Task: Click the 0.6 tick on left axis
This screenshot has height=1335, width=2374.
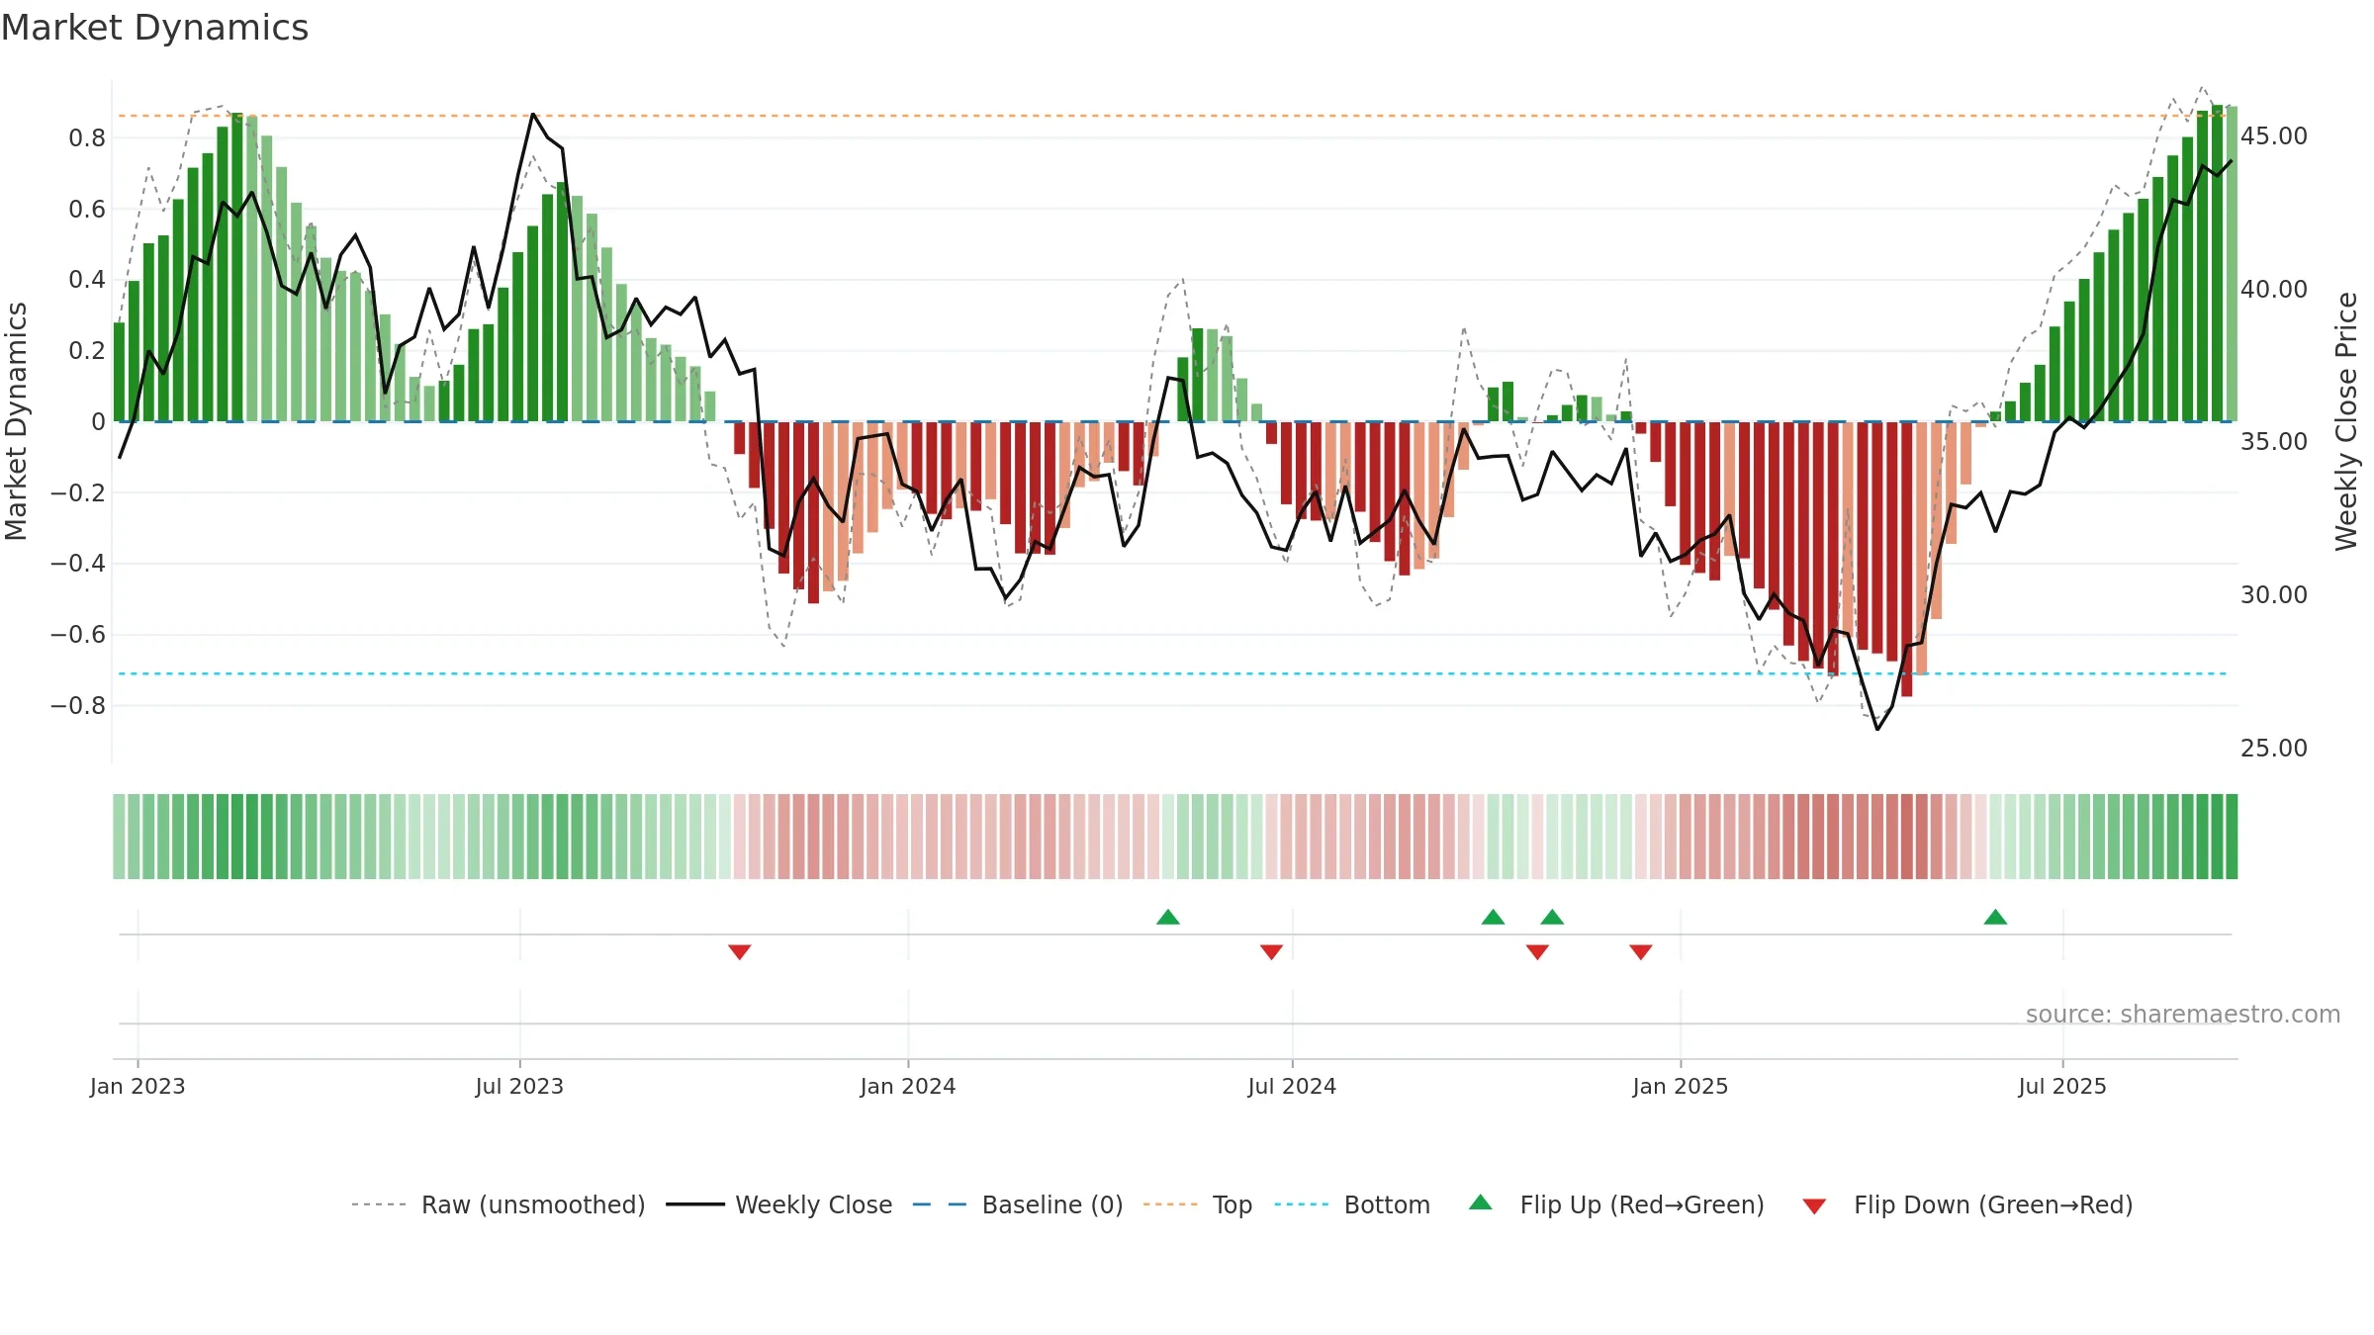Action: pyautogui.click(x=87, y=209)
